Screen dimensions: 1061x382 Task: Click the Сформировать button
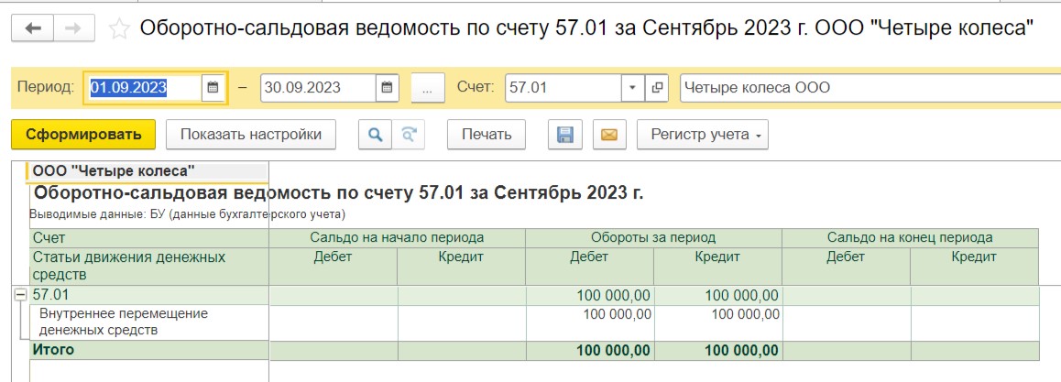click(83, 134)
